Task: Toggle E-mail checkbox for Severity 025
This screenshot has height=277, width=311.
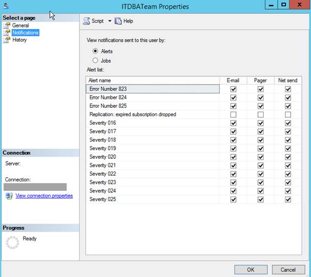Action: pyautogui.click(x=234, y=200)
